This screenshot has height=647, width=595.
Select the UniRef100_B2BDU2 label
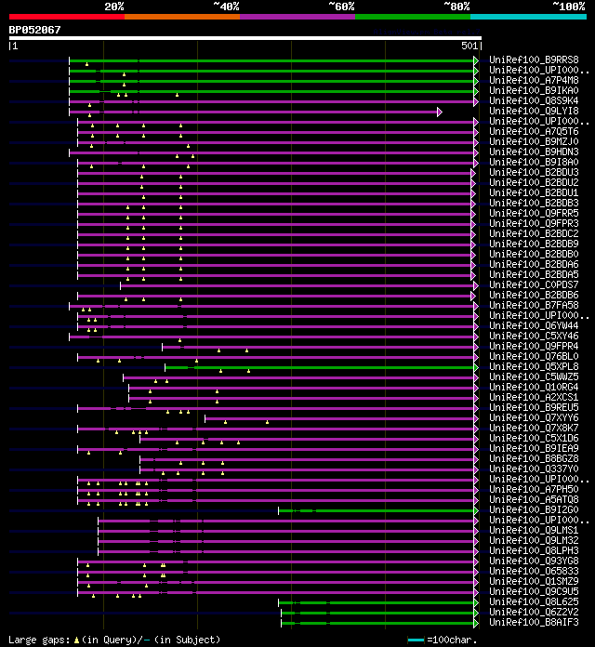pos(534,182)
